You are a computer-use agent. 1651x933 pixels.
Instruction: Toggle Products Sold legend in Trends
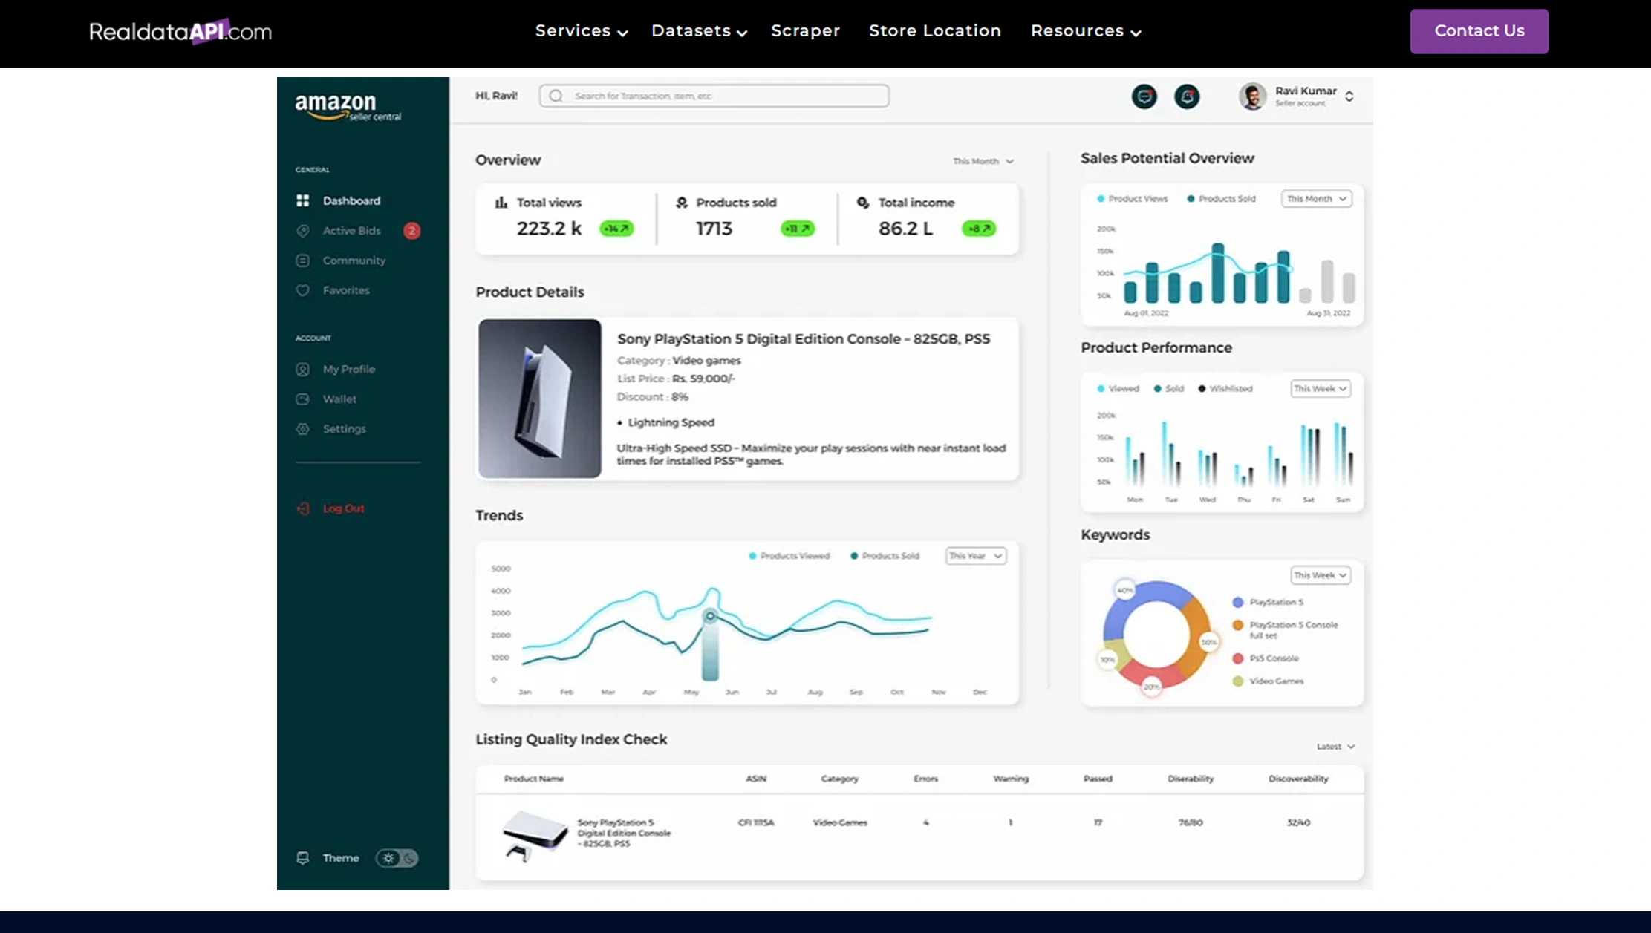tap(885, 556)
